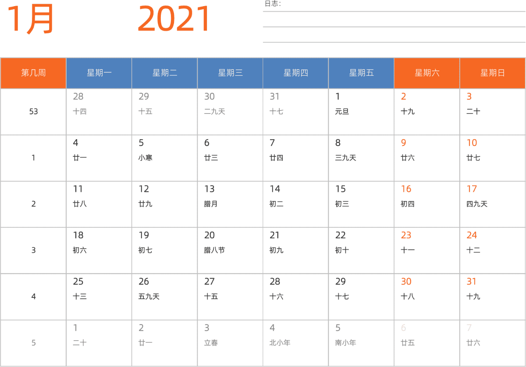Screen dimensions: 526x367
Task: Click February 3 labeled 立春
Action: 230,343
